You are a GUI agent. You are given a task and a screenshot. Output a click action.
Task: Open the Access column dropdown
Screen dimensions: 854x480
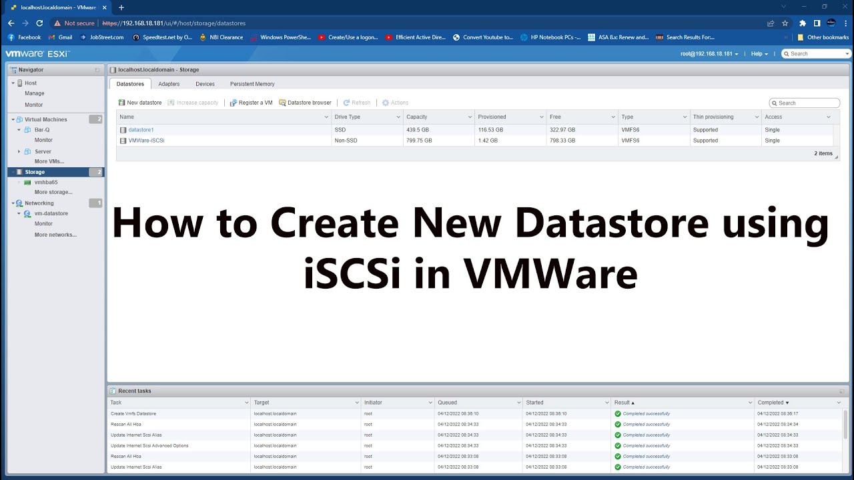tap(829, 117)
